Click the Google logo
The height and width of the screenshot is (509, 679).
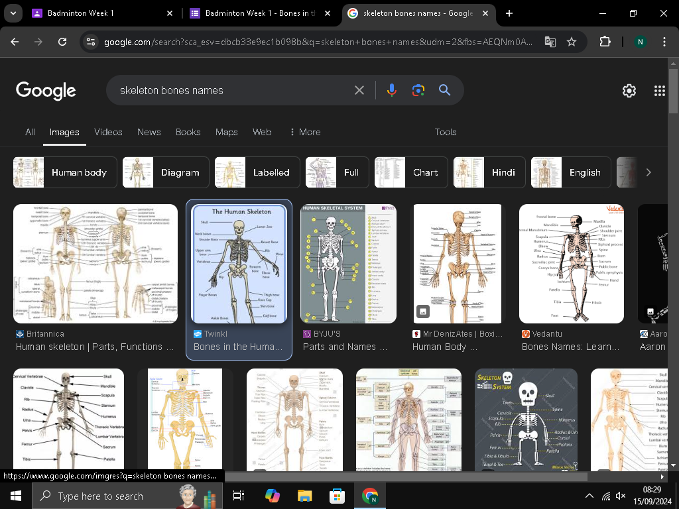(x=46, y=90)
